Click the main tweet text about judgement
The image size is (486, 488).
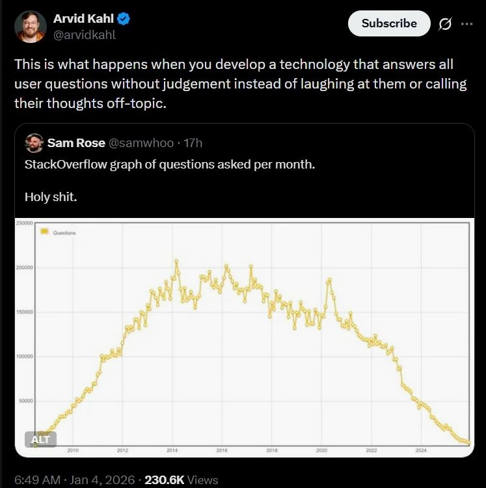click(234, 84)
